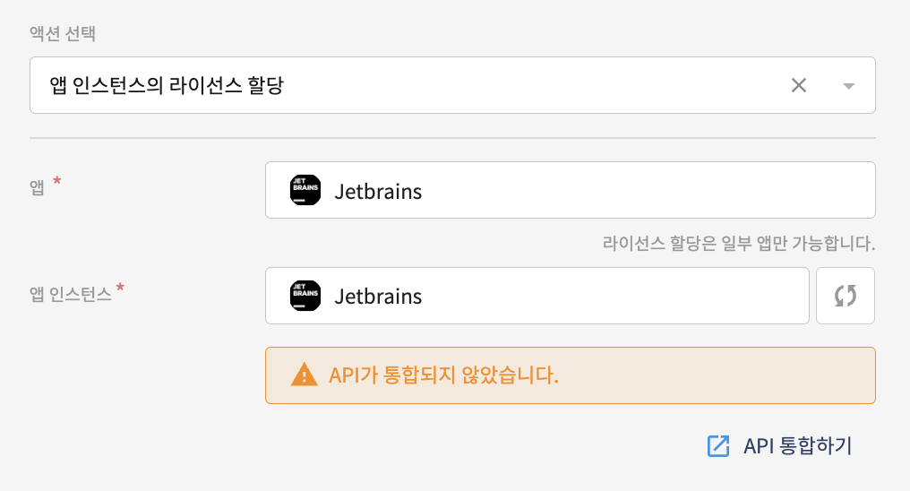The height and width of the screenshot is (491, 910).
Task: Click the Jetbrains name in 앱 인스턴스 field
Action: tap(378, 297)
